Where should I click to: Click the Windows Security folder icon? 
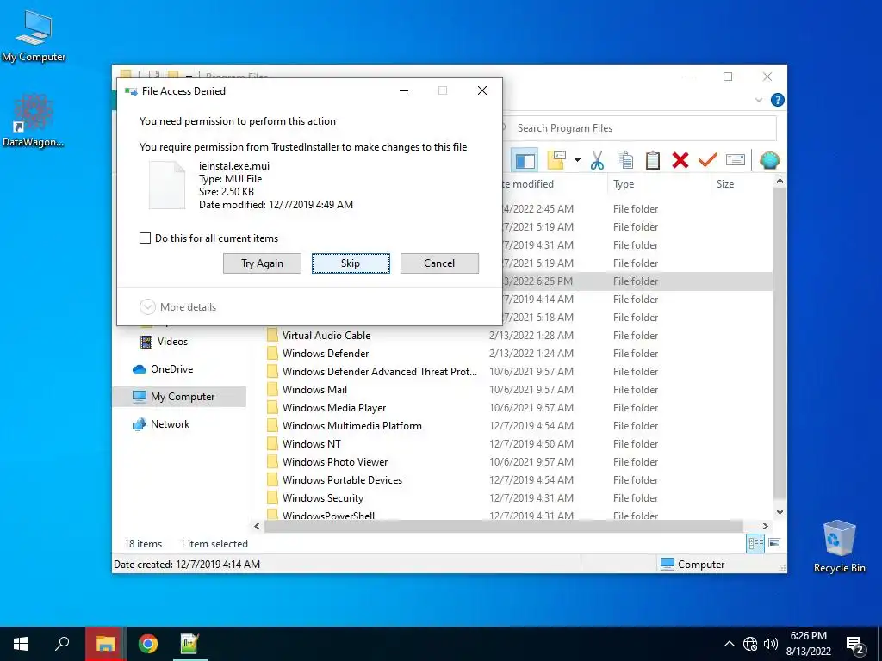pos(272,498)
